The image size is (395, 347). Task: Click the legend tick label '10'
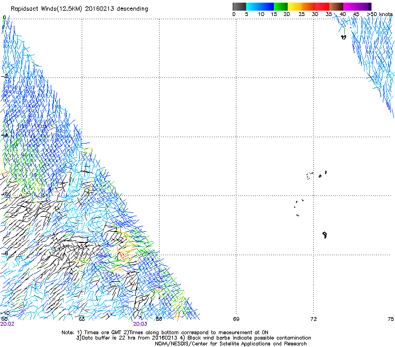tap(261, 14)
